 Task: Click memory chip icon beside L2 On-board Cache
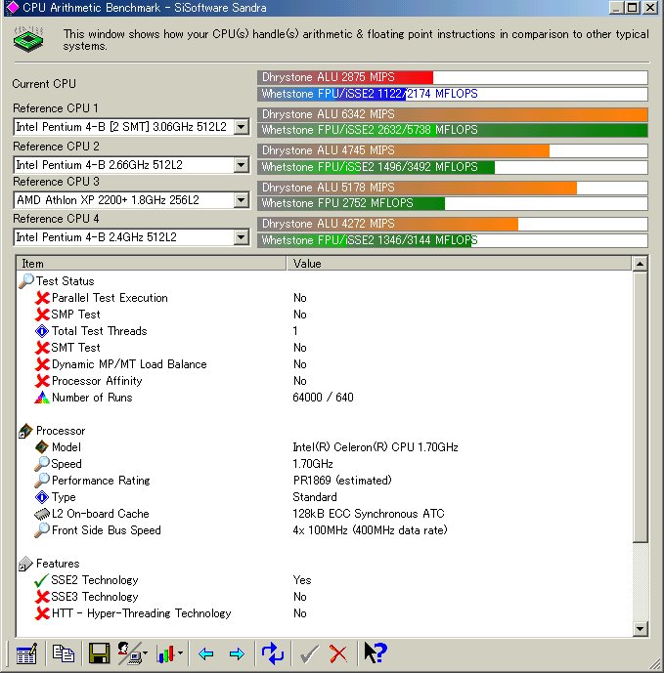[x=42, y=514]
